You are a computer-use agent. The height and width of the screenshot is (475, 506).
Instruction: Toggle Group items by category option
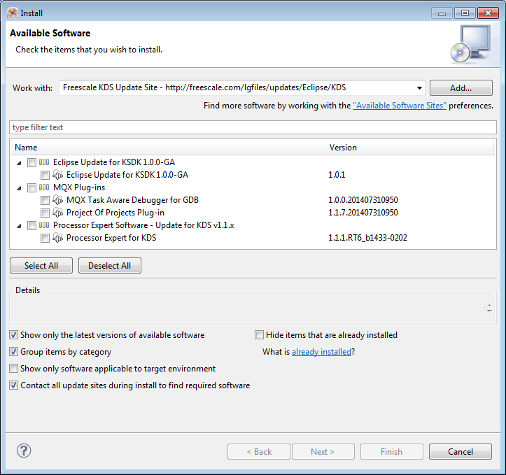[13, 351]
